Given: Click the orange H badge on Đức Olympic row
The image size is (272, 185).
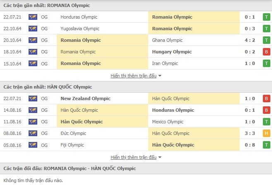Looking at the screenshot, I should pyautogui.click(x=267, y=133).
